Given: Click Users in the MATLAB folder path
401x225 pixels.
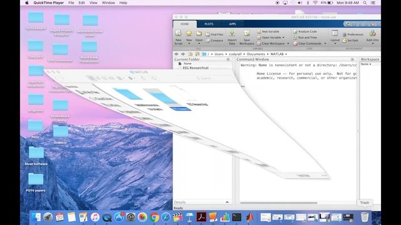Looking at the screenshot, I should tap(219, 54).
